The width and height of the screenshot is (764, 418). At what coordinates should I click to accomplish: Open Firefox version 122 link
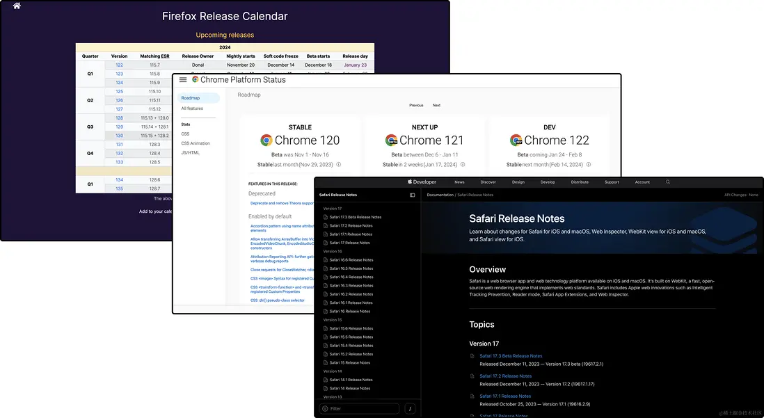120,65
